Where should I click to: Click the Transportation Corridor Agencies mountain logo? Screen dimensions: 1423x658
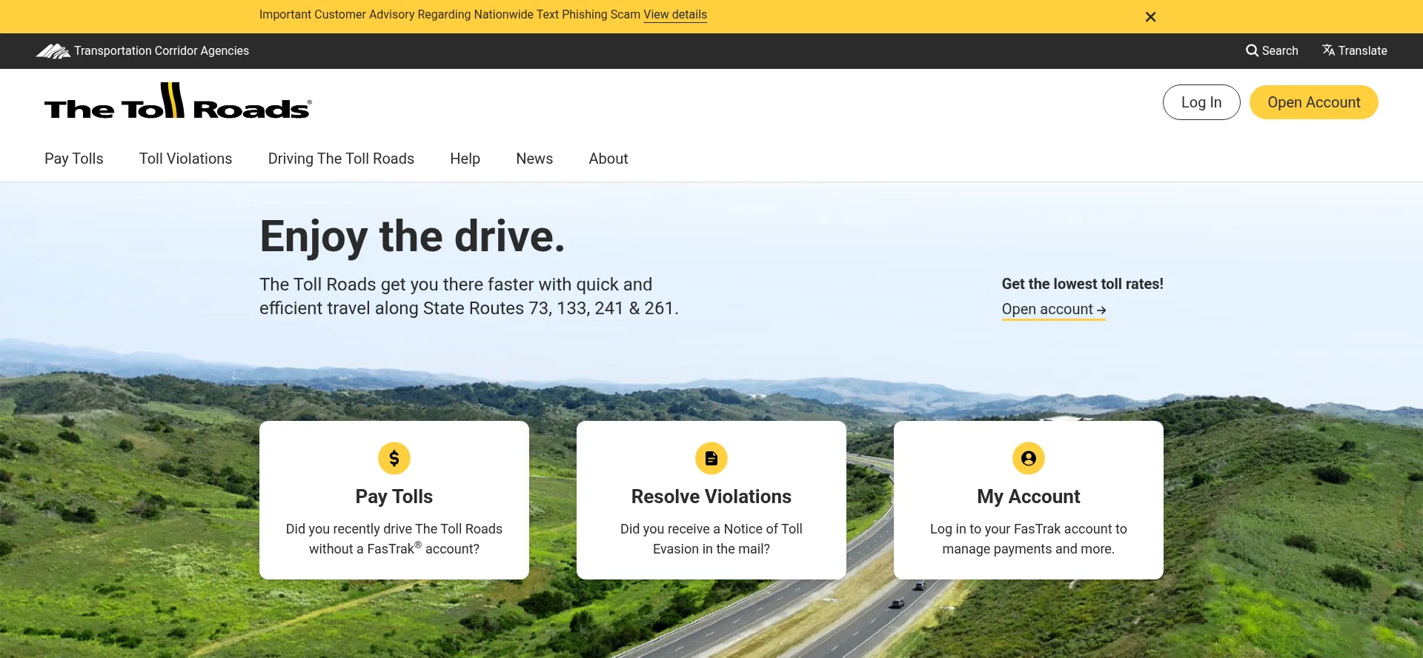[53, 51]
